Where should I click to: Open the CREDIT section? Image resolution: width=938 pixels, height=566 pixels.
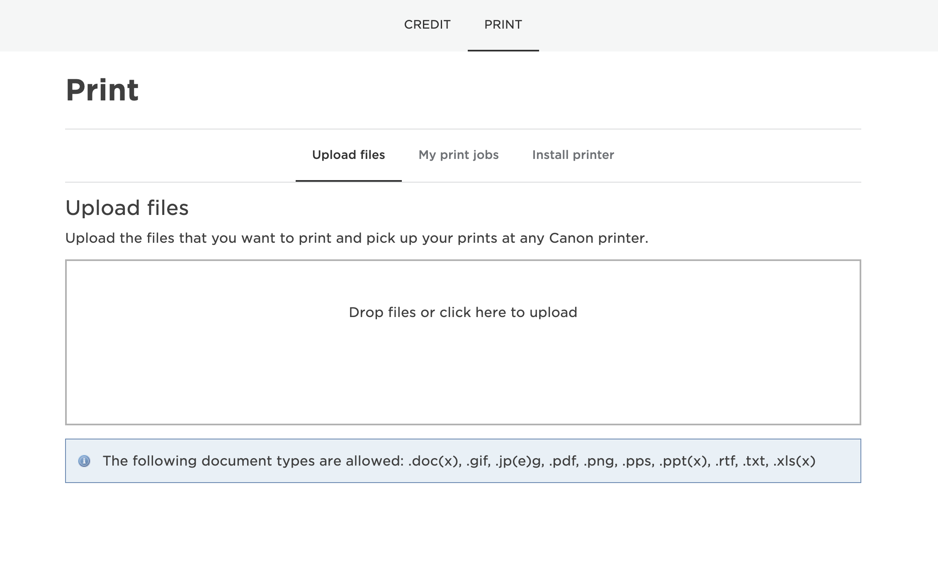(x=427, y=24)
